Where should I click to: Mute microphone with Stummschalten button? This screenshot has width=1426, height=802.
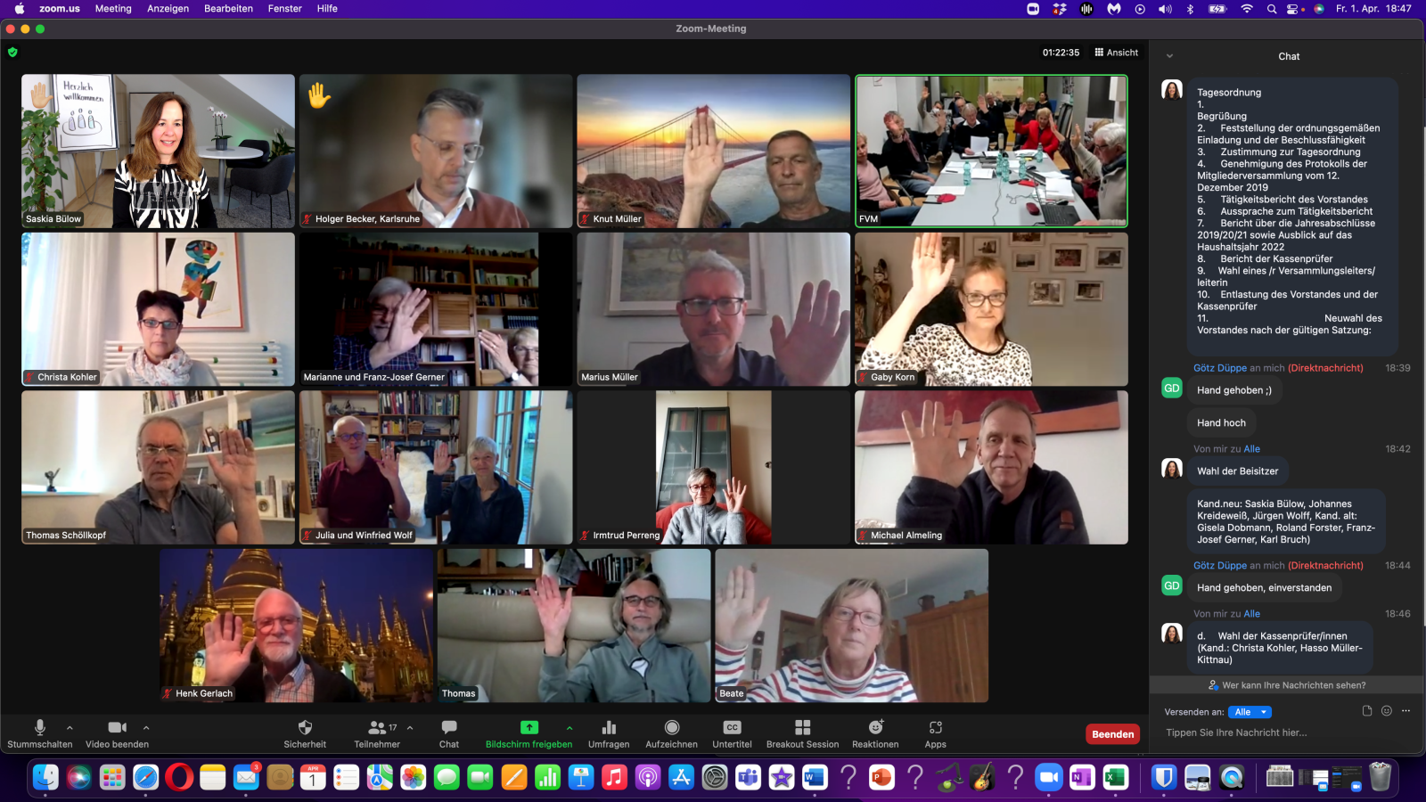[40, 734]
